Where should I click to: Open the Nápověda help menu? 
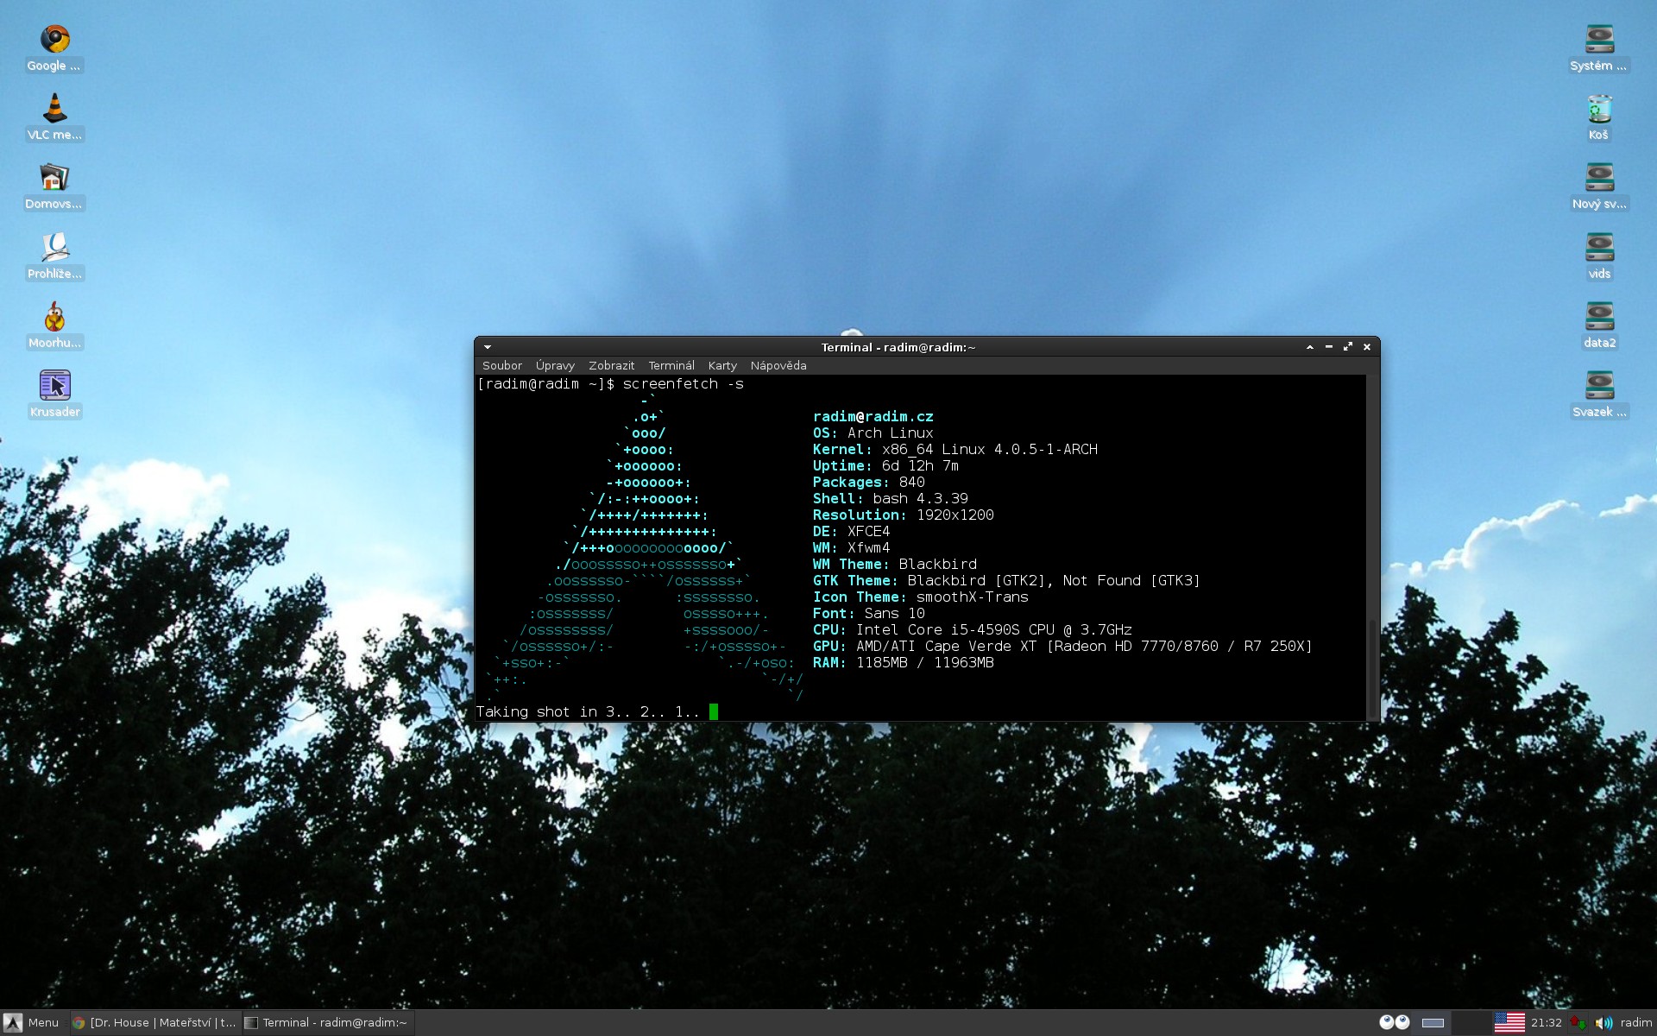[x=778, y=365]
